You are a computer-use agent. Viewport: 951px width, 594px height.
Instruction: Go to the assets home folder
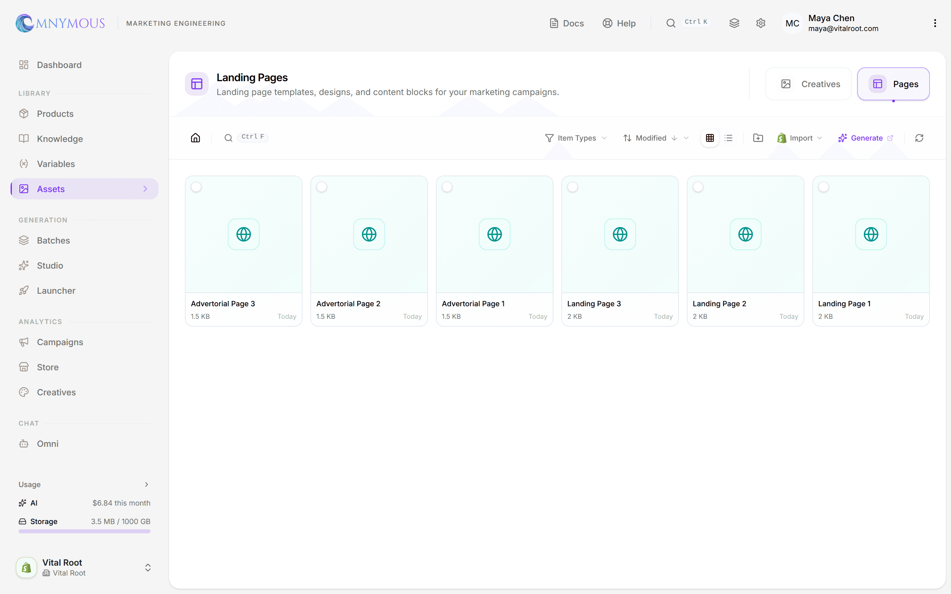195,138
